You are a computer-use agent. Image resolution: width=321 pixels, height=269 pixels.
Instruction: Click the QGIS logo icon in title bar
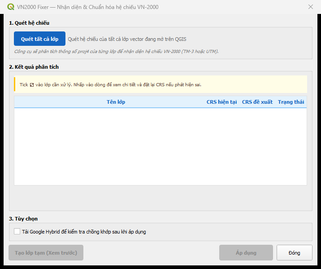[x=11, y=7]
